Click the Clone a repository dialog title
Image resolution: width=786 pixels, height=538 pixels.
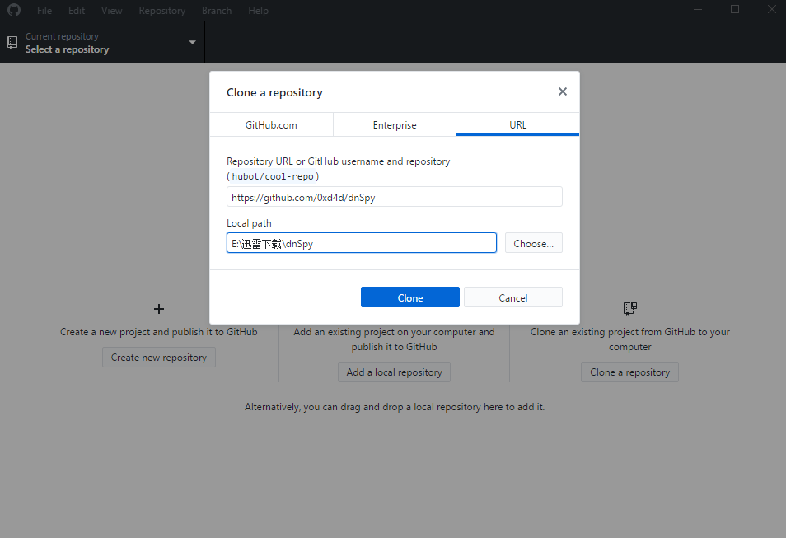click(x=274, y=93)
